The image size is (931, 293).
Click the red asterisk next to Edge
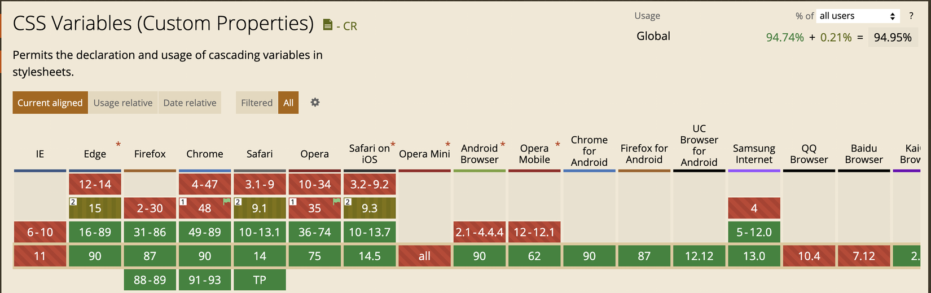pyautogui.click(x=118, y=145)
